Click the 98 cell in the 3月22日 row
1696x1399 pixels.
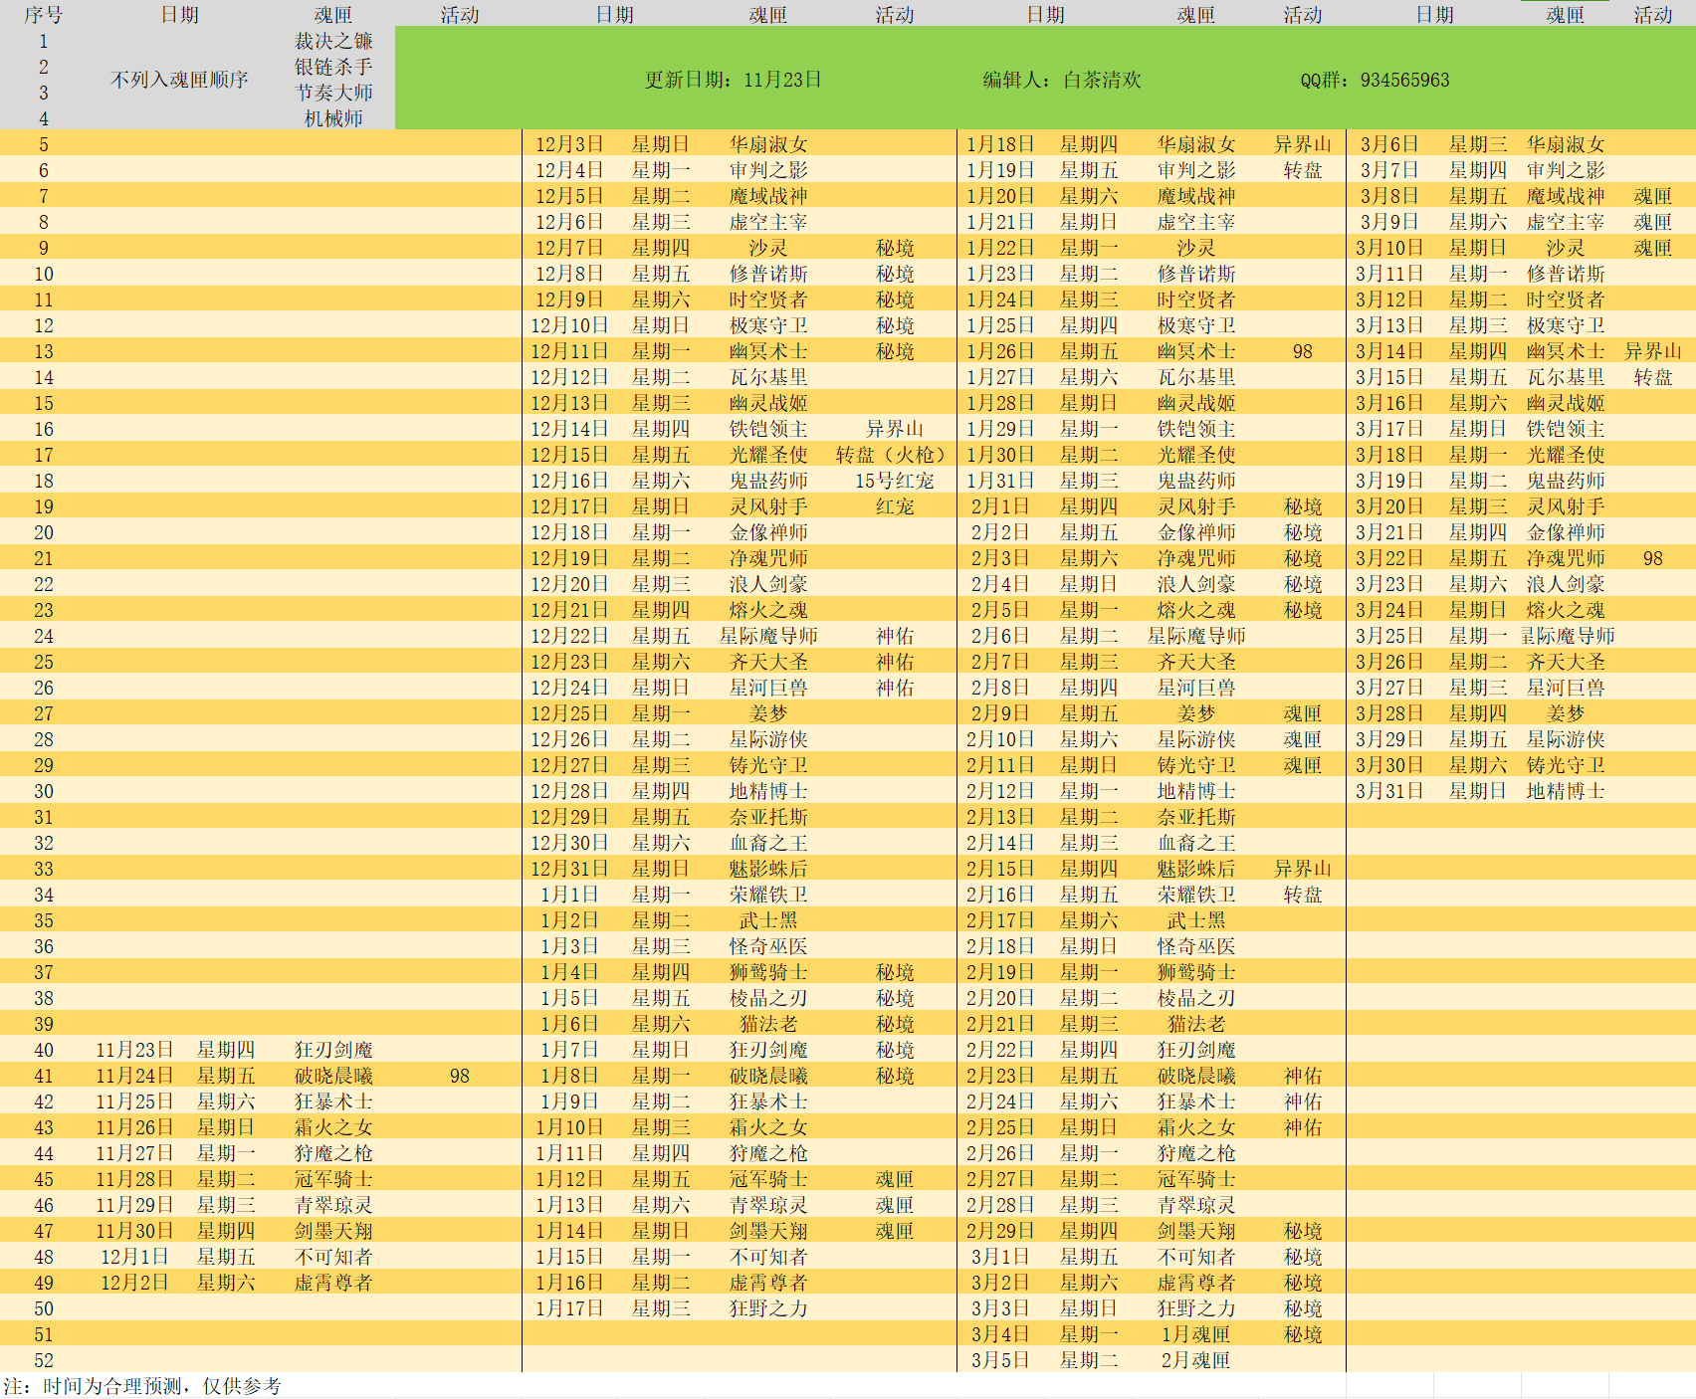pos(1652,558)
